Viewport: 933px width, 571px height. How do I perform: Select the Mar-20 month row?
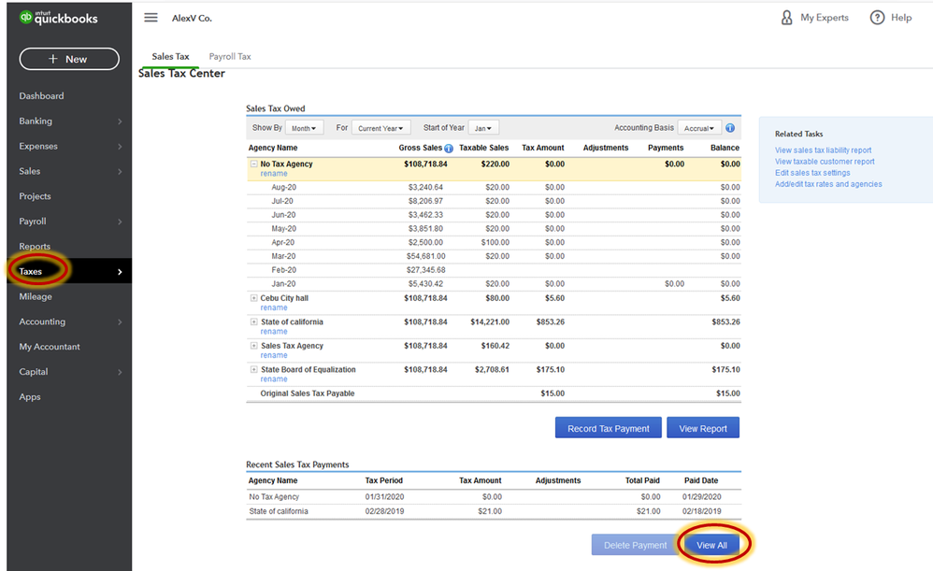494,256
